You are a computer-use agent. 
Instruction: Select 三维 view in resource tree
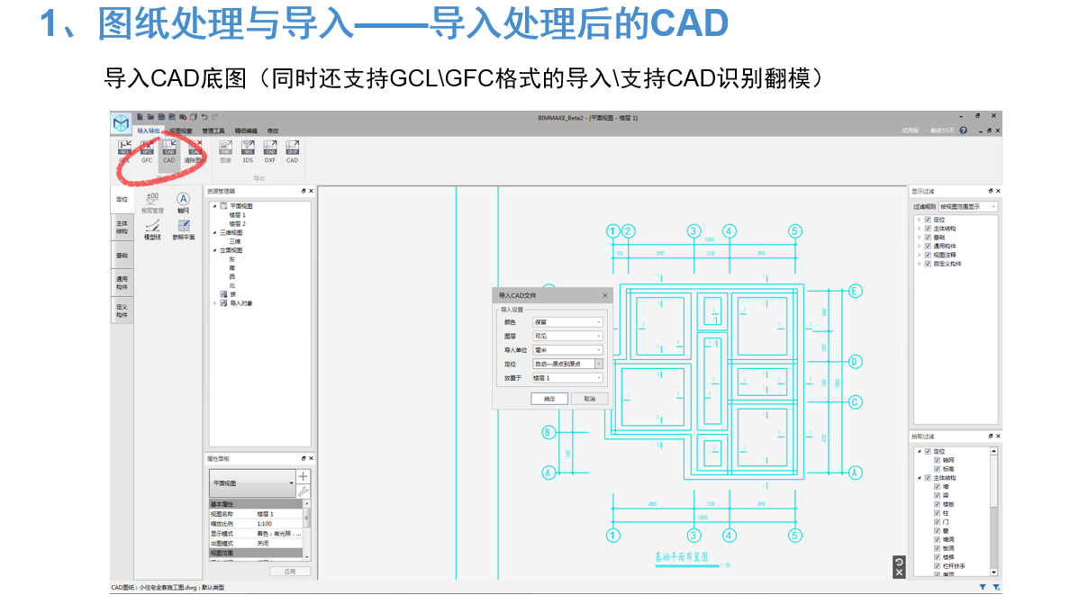click(x=234, y=241)
